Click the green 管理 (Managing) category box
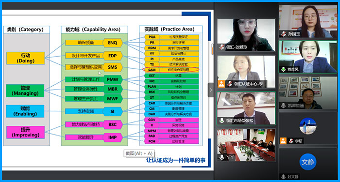 (25, 91)
